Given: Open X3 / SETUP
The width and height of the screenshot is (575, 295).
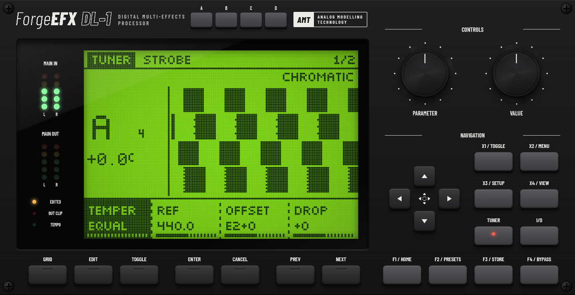Looking at the screenshot, I should pos(494,198).
